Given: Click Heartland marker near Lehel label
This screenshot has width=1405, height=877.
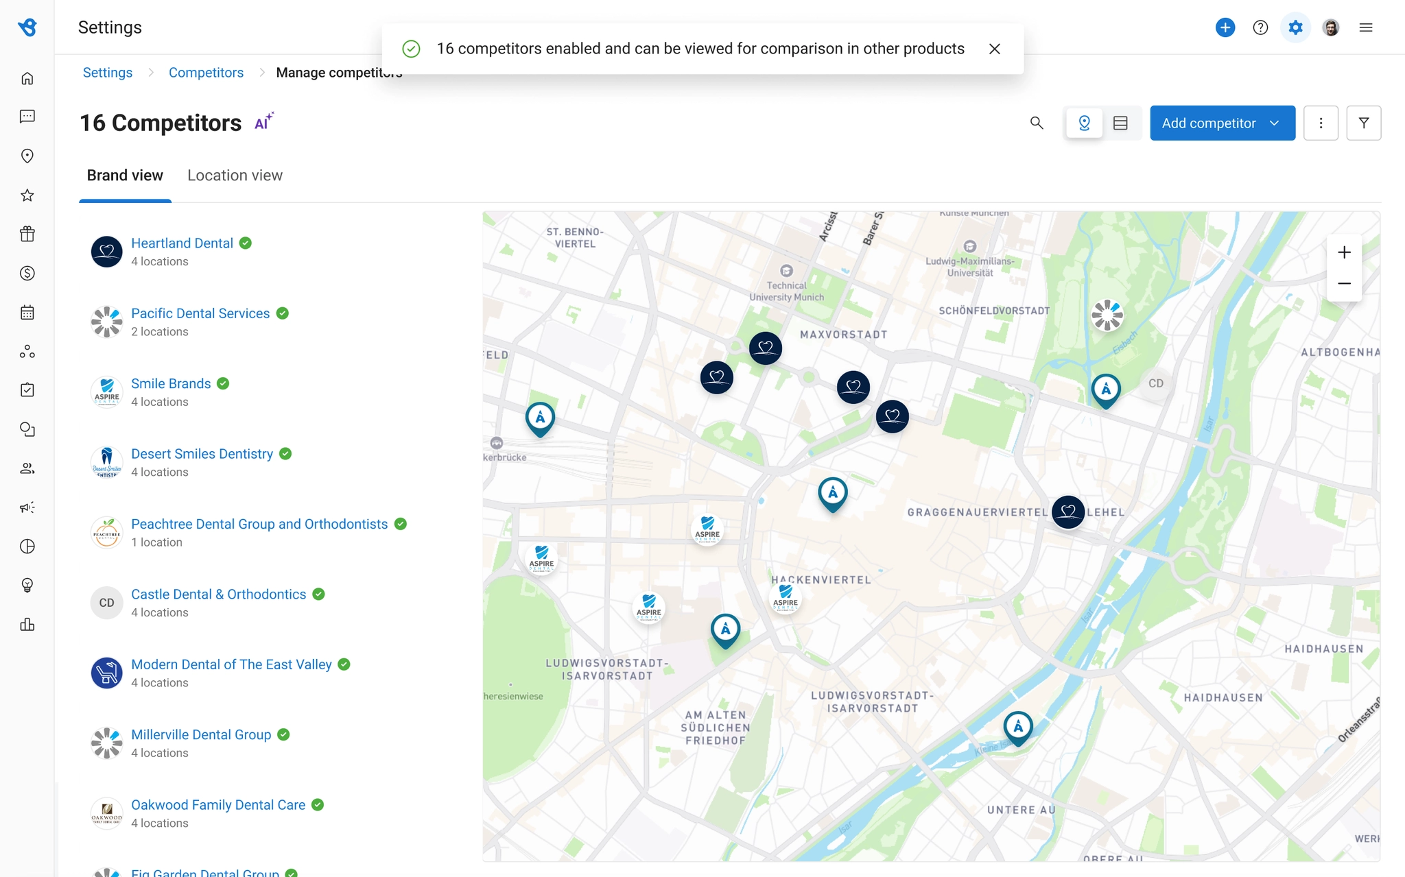Looking at the screenshot, I should (x=1068, y=512).
